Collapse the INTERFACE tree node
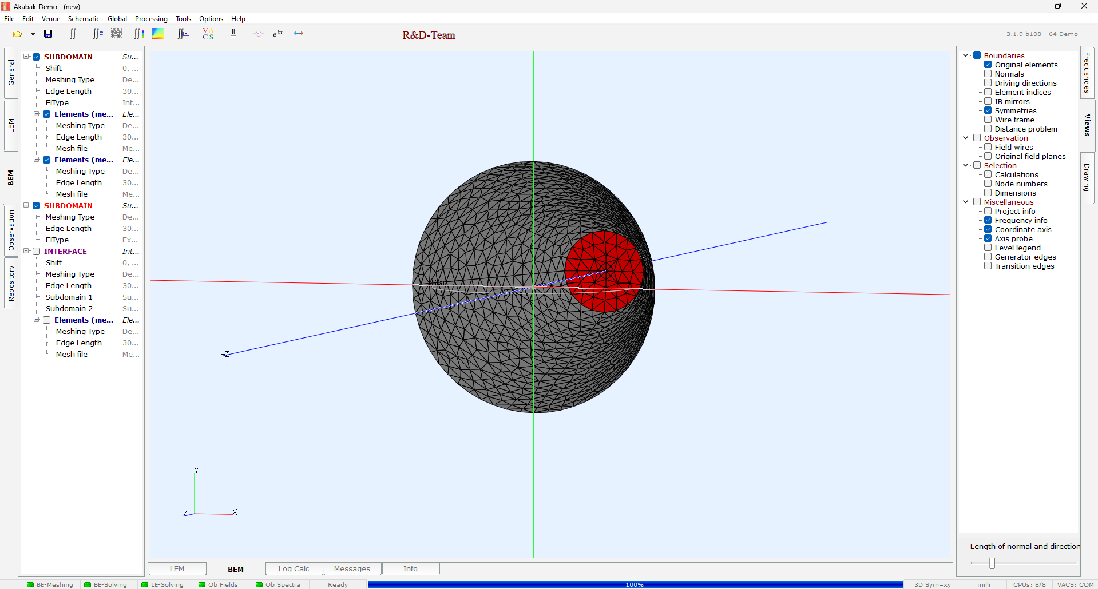Screen dimensions: 1098x589 [x=26, y=251]
